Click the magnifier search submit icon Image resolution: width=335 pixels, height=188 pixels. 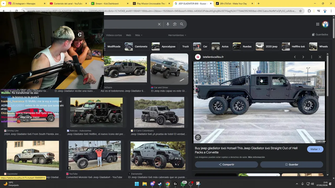182,24
